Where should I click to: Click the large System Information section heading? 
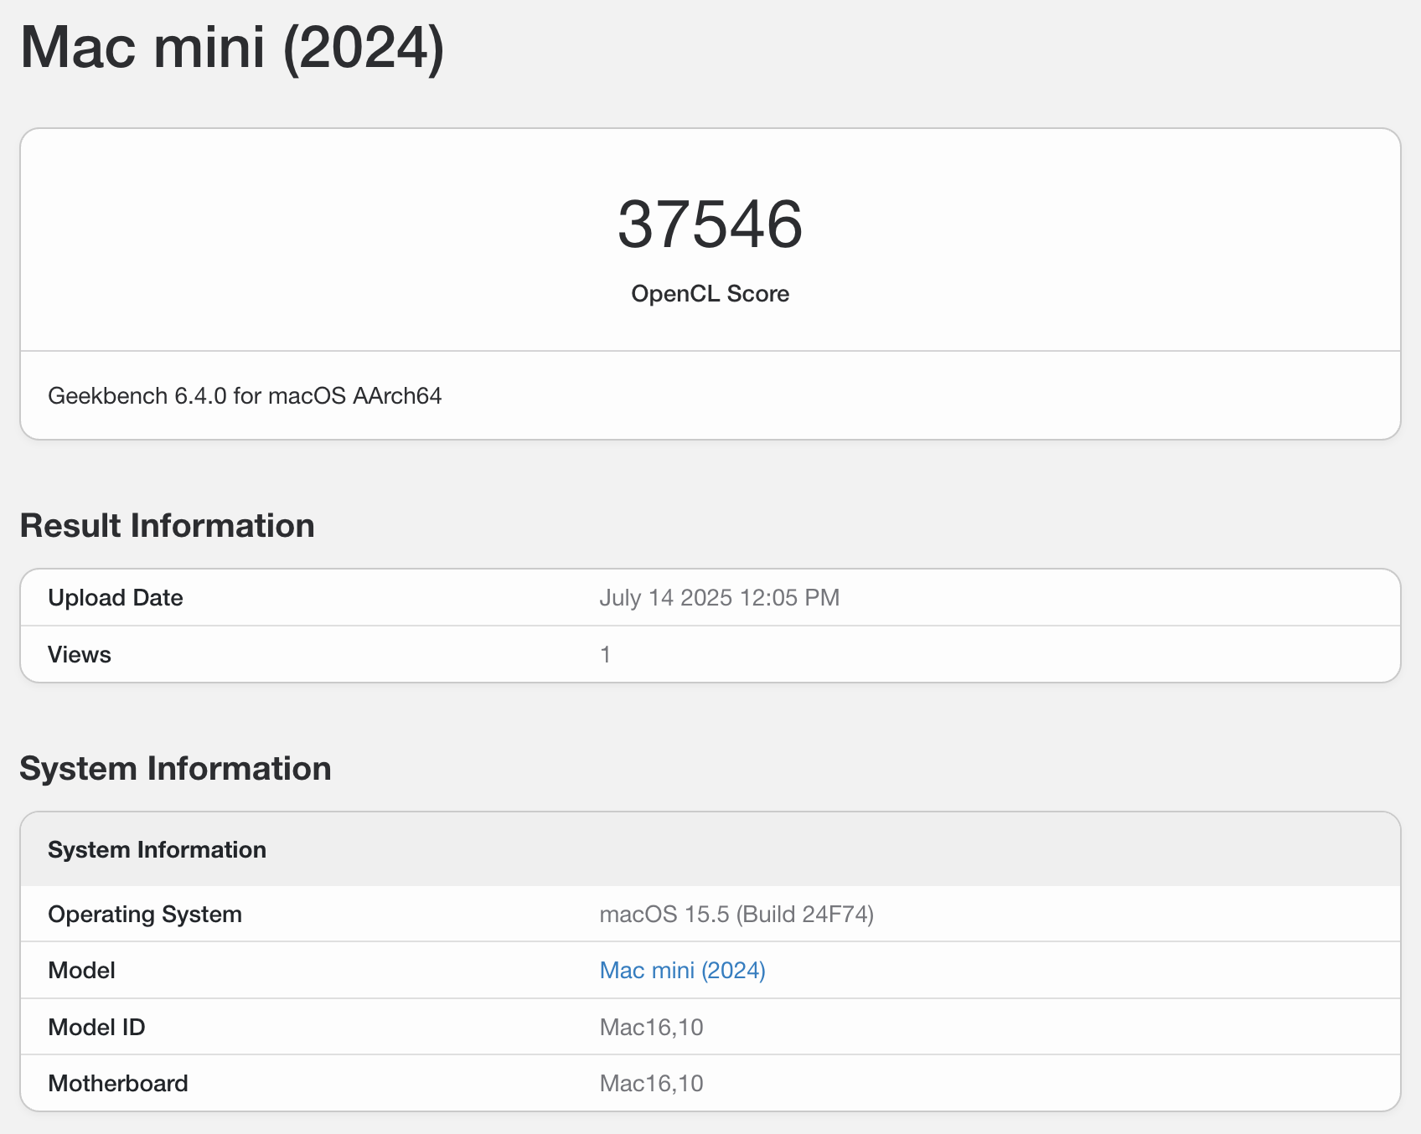tap(175, 768)
